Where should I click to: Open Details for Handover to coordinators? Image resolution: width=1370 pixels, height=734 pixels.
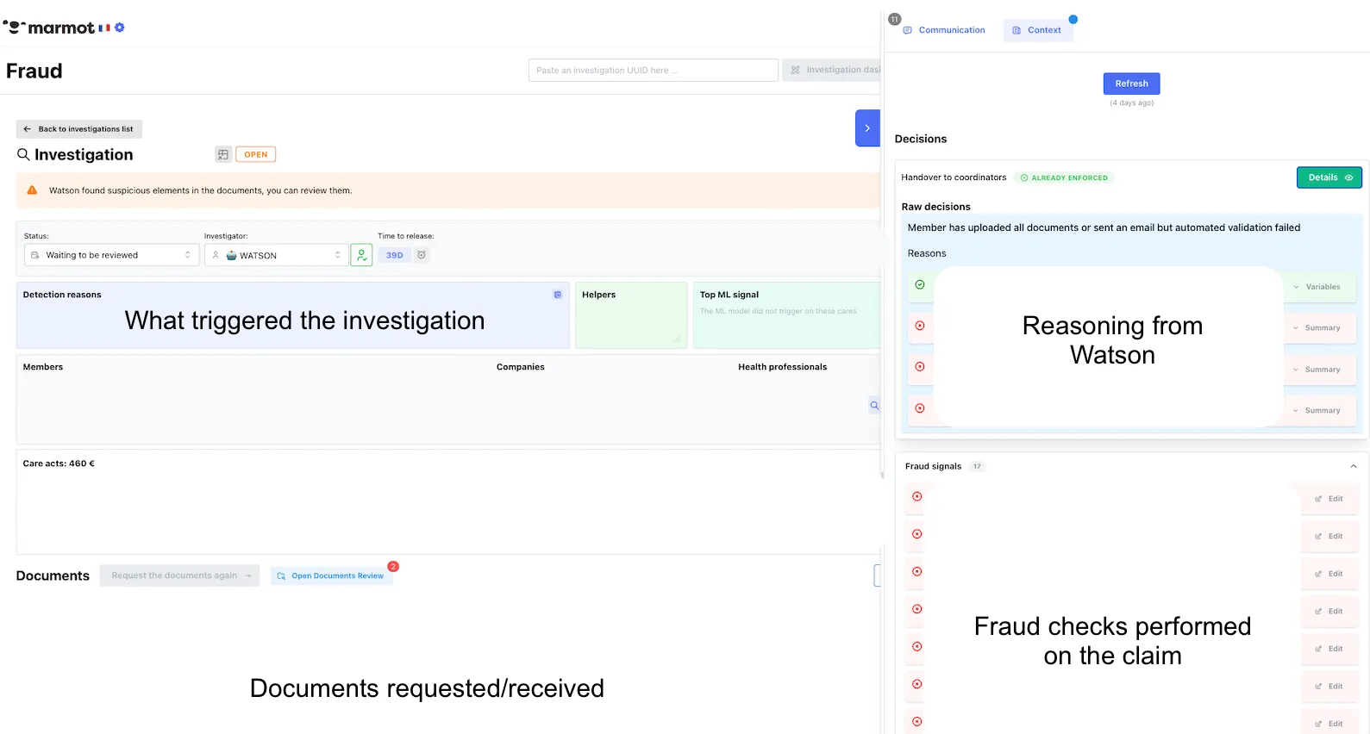(1329, 177)
